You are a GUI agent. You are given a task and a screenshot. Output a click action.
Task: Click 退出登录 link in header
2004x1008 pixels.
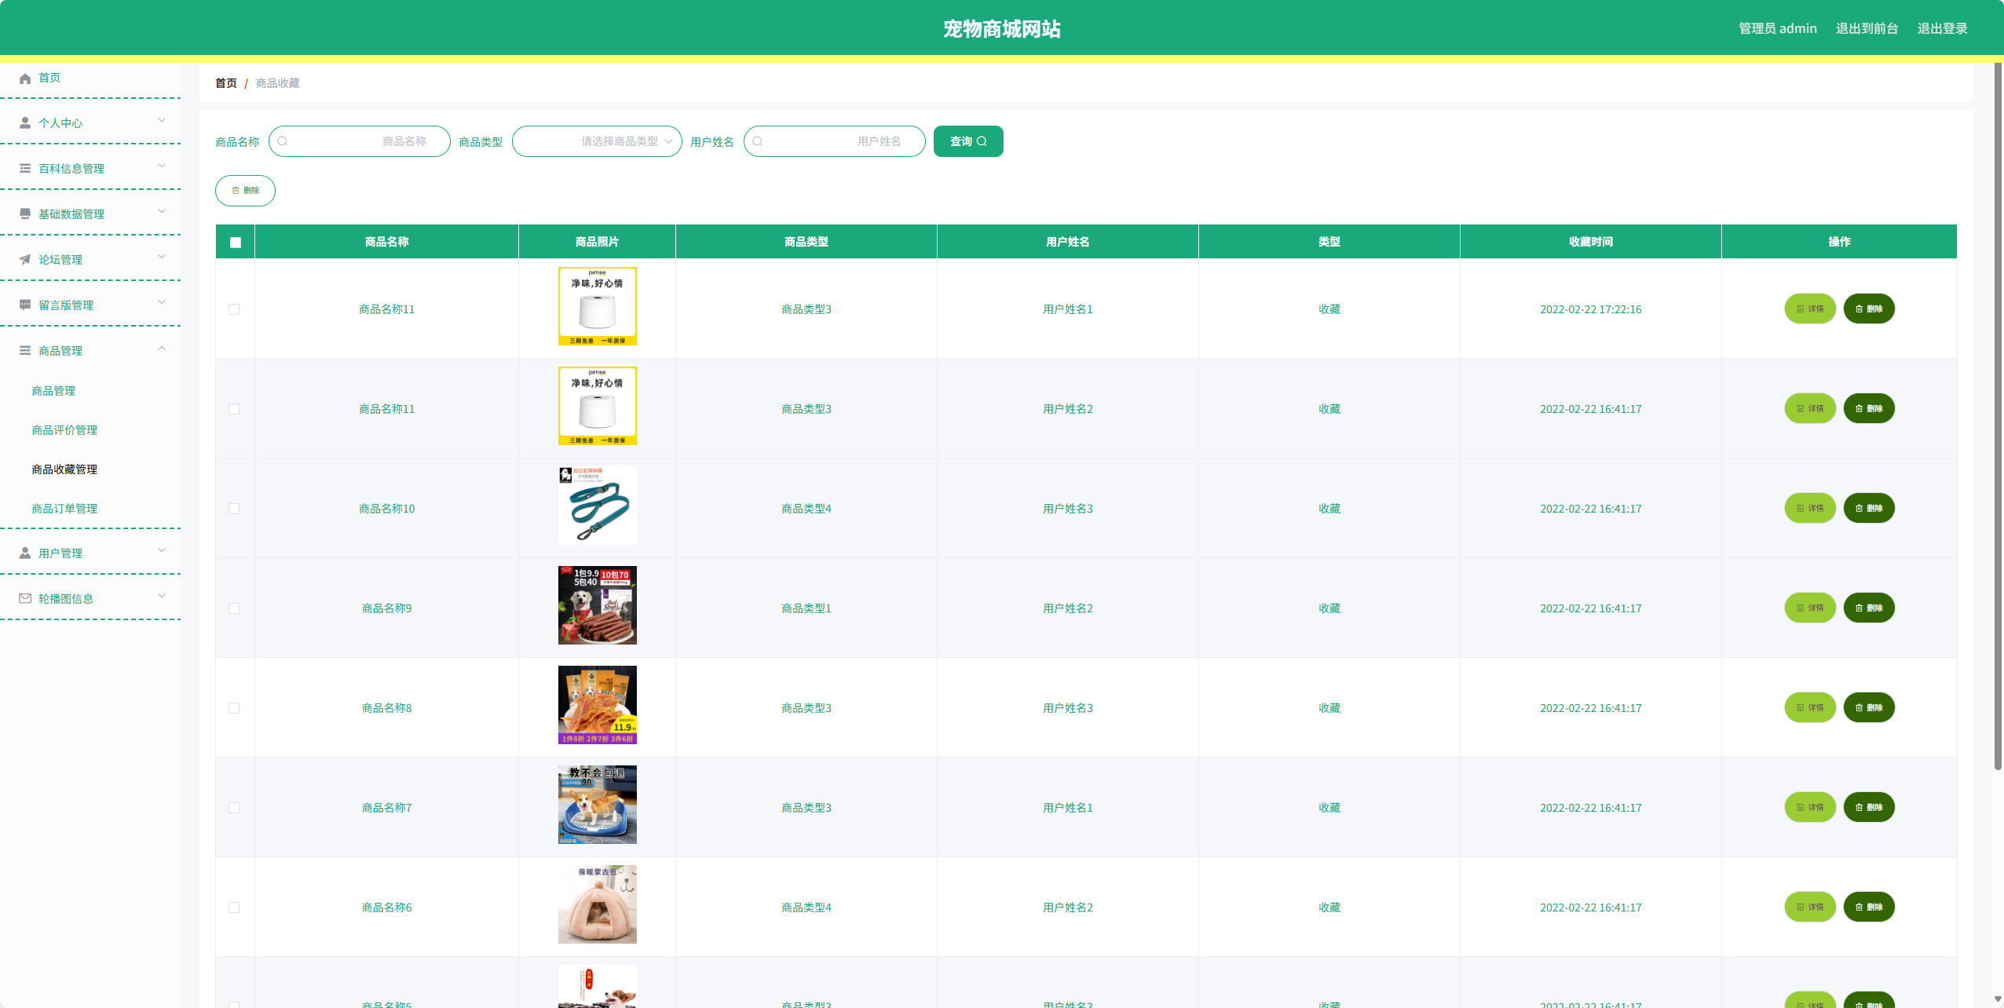[x=1942, y=28]
